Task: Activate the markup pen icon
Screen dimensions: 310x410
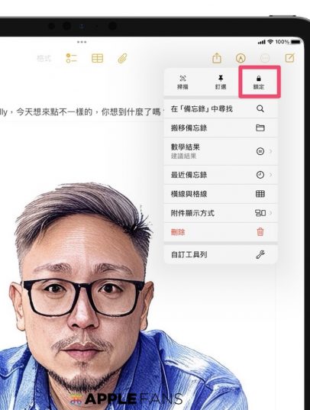Action: pos(241,58)
